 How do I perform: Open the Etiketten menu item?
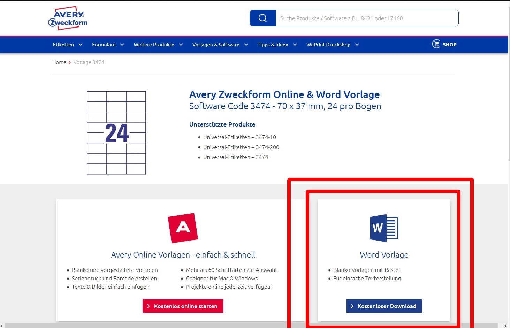63,45
